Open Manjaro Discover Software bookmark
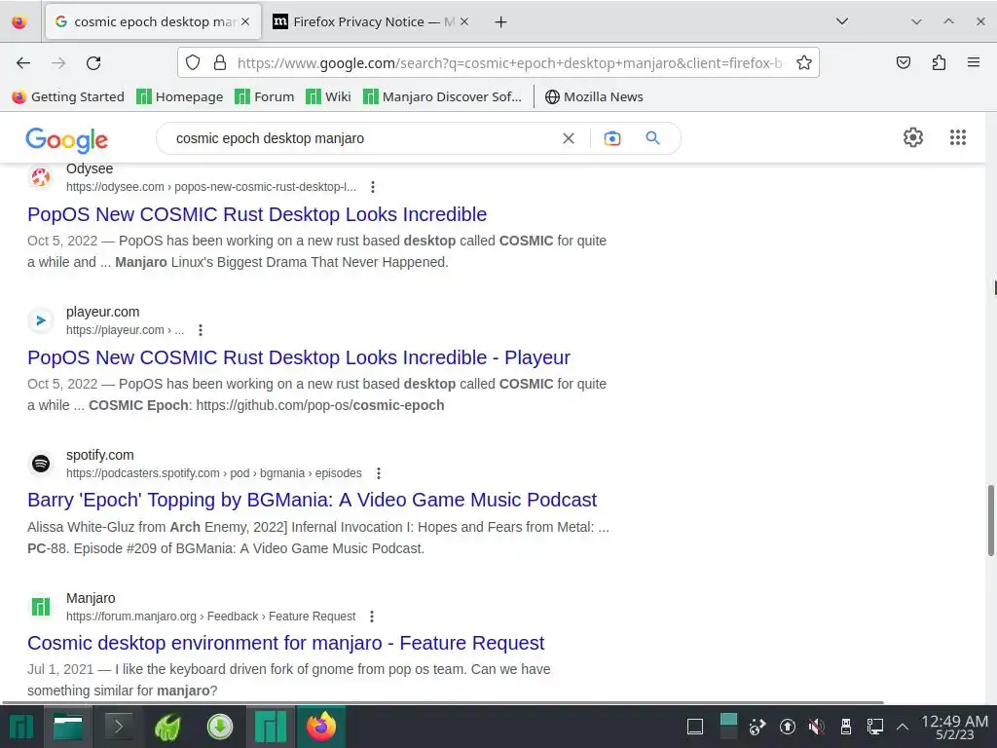Viewport: 997px width, 748px height. pyautogui.click(x=443, y=96)
